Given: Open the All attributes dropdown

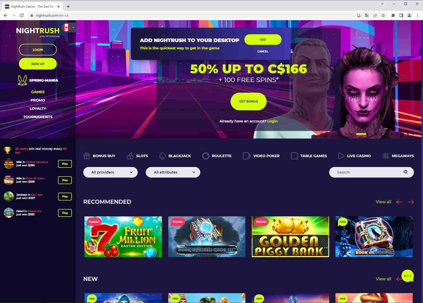Looking at the screenshot, I should tap(173, 172).
